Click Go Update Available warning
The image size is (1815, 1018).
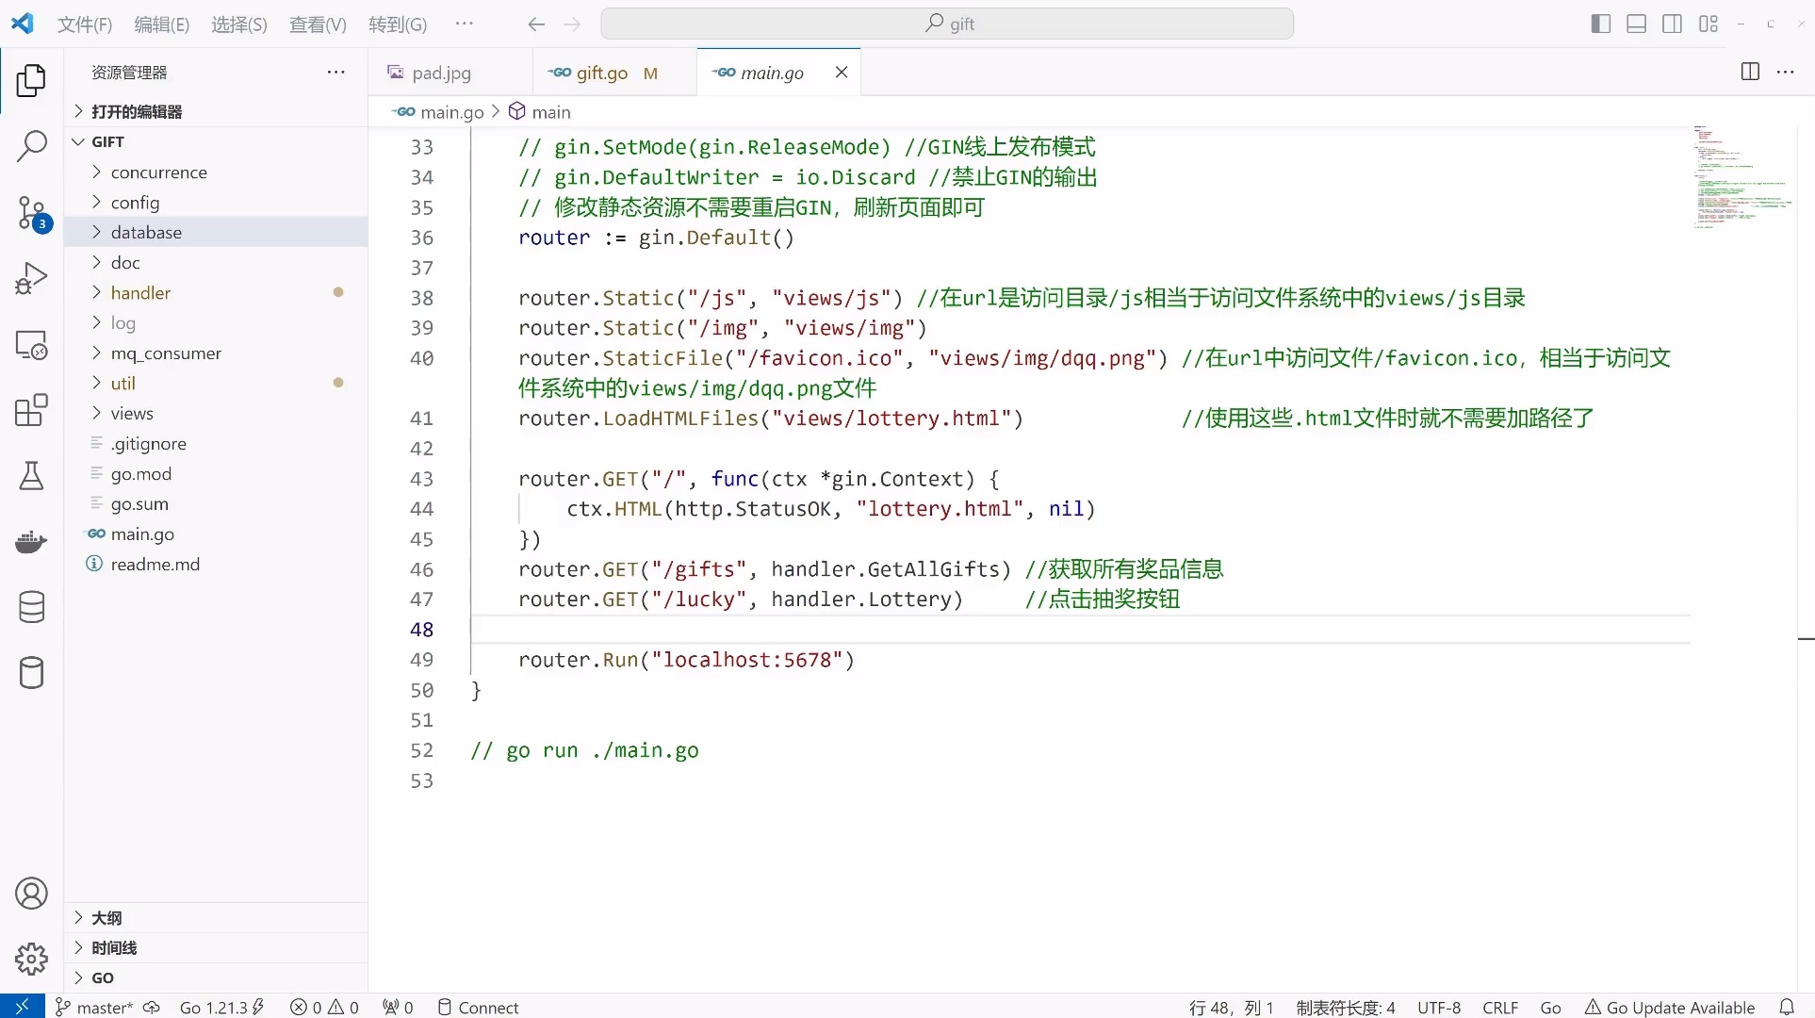1670,1007
